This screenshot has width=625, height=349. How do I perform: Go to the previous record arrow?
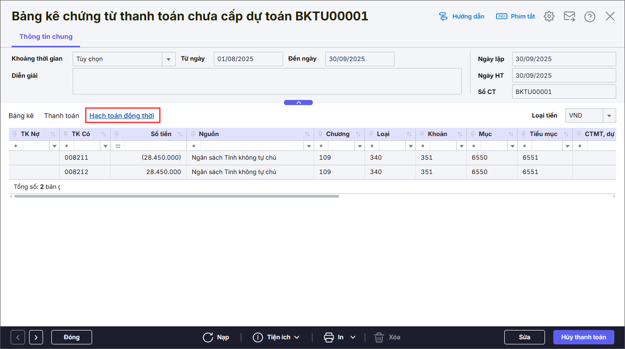point(18,337)
